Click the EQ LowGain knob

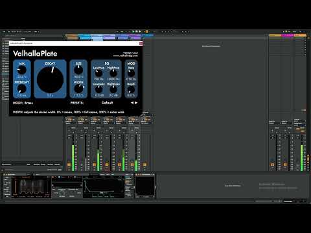click(x=98, y=89)
